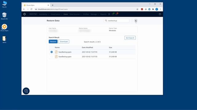Open the settings gear in inSync navbar
This screenshot has width=197, height=110.
pyautogui.click(x=109, y=14)
